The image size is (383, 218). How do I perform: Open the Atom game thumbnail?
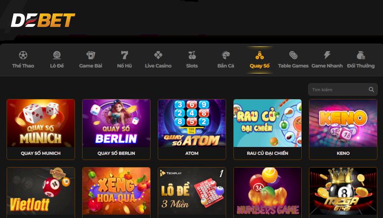[x=192, y=123]
